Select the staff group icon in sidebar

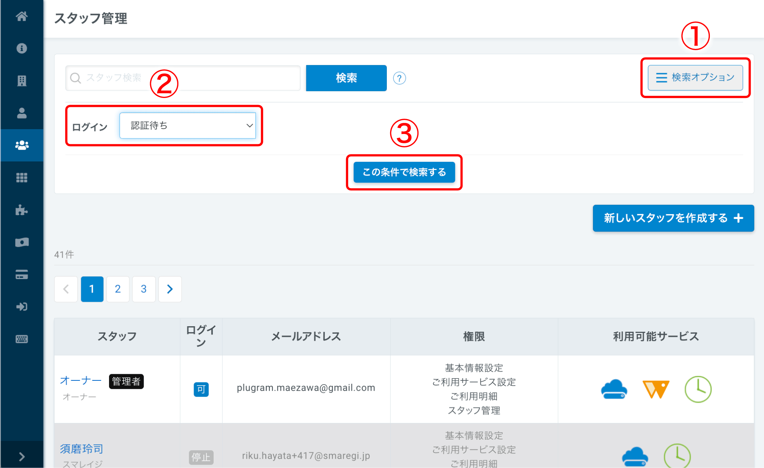(22, 145)
